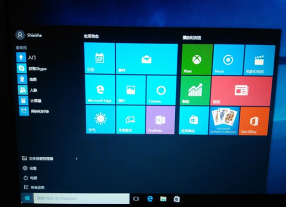Open the Mail tile with envelope icon
The image size is (286, 207).
pyautogui.click(x=147, y=59)
